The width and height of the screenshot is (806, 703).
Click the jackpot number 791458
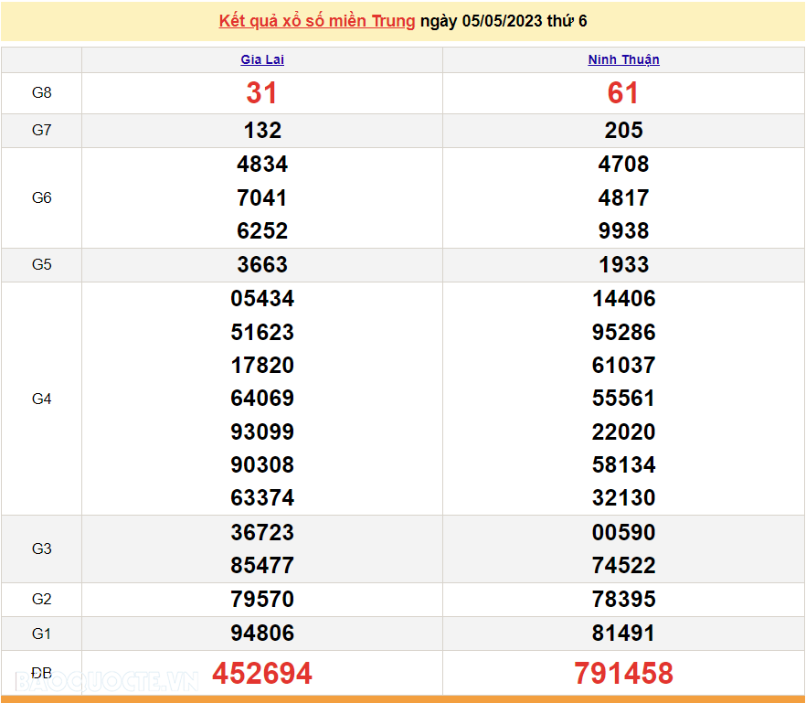[x=623, y=673]
